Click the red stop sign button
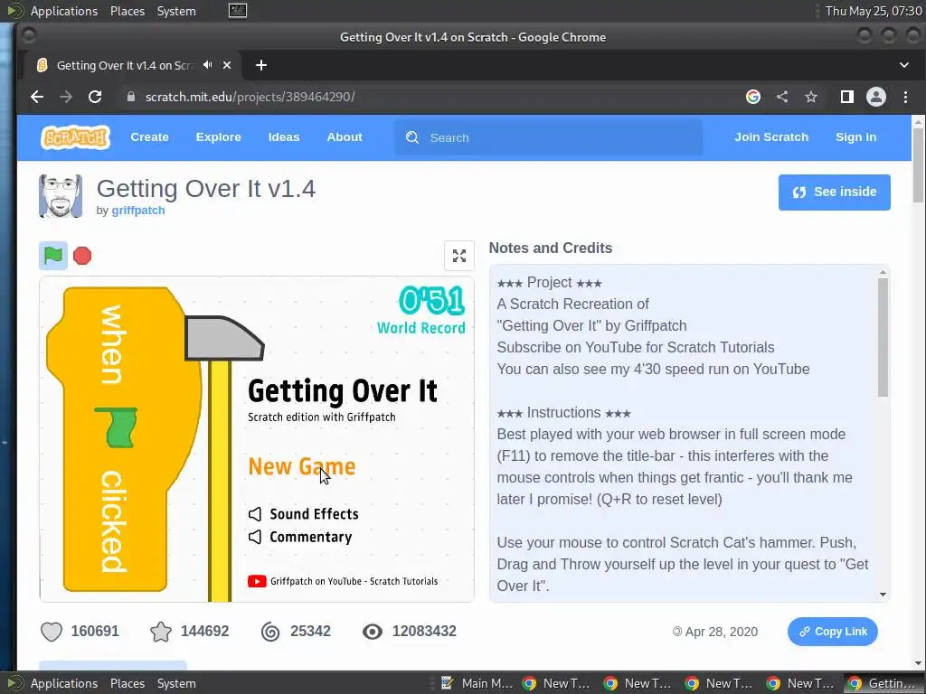The width and height of the screenshot is (926, 694). point(82,256)
